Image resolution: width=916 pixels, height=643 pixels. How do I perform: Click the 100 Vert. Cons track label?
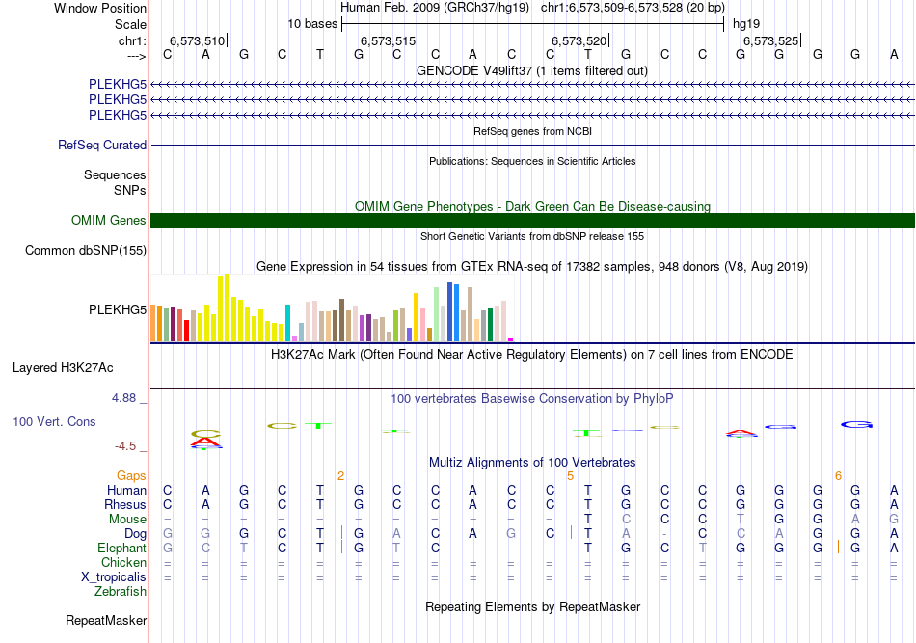coord(54,421)
